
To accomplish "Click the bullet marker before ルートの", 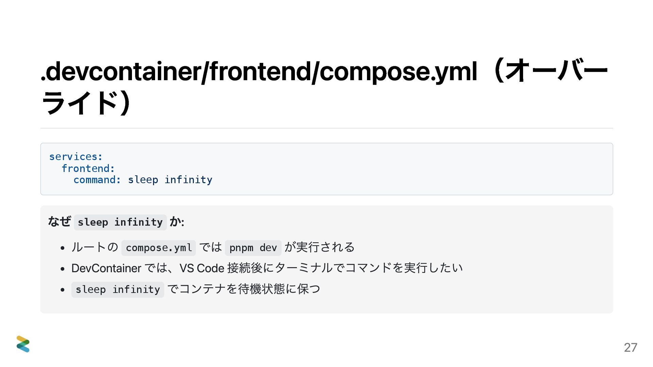I will (x=62, y=248).
